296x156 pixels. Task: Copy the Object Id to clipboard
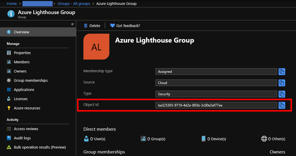282,105
